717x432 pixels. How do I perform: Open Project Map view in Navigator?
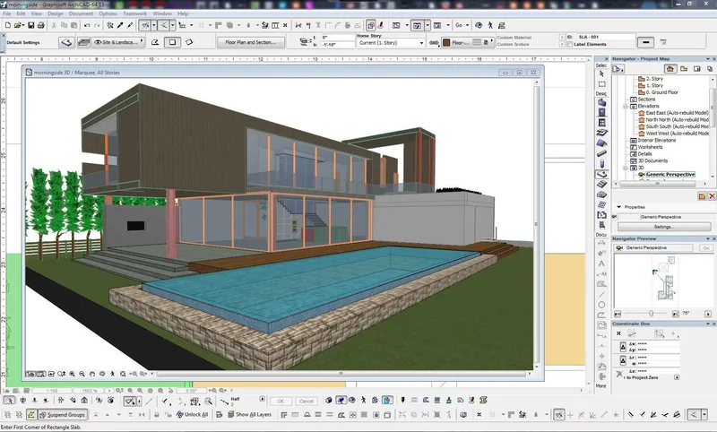(x=670, y=69)
